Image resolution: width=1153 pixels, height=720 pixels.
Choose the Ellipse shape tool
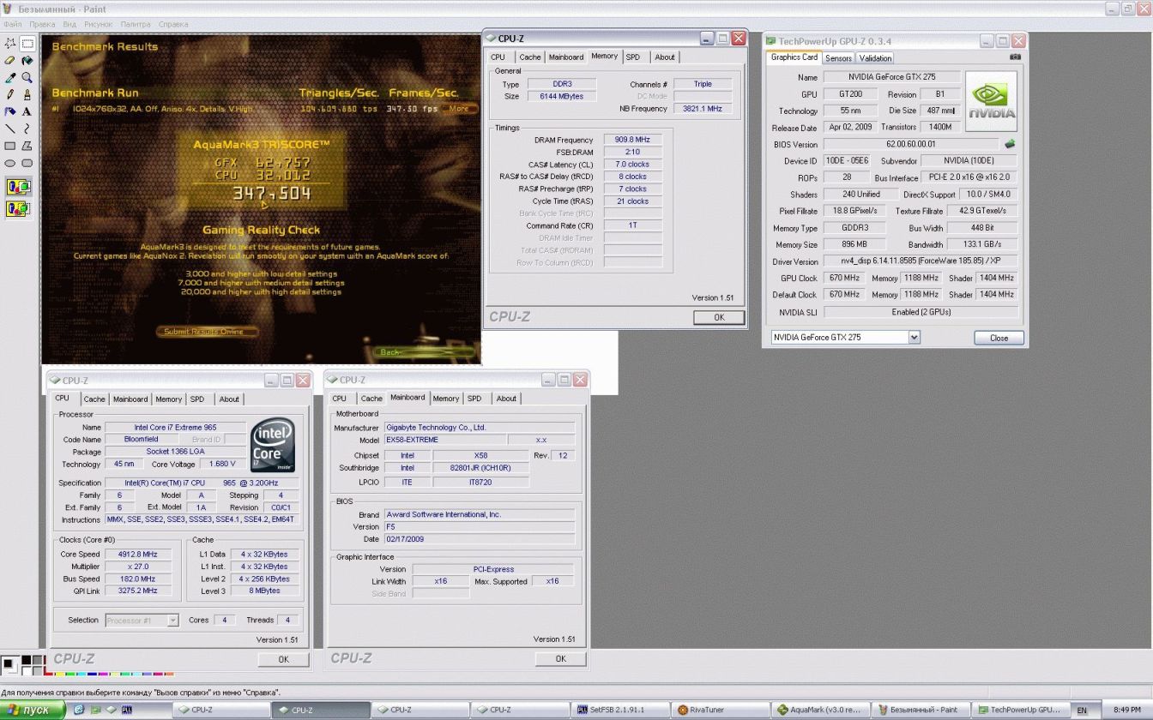click(x=10, y=163)
